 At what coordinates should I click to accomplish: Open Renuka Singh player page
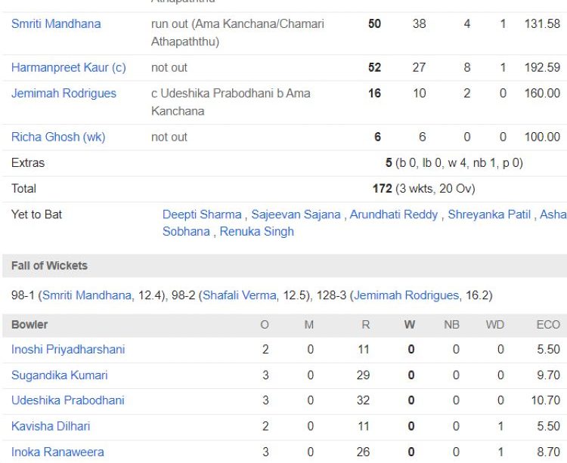click(x=256, y=232)
